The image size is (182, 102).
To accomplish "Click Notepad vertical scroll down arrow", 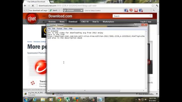I will 146,88.
